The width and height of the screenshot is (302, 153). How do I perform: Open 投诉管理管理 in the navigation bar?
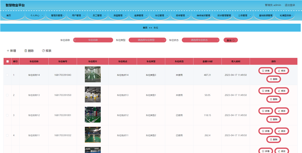click(224, 16)
